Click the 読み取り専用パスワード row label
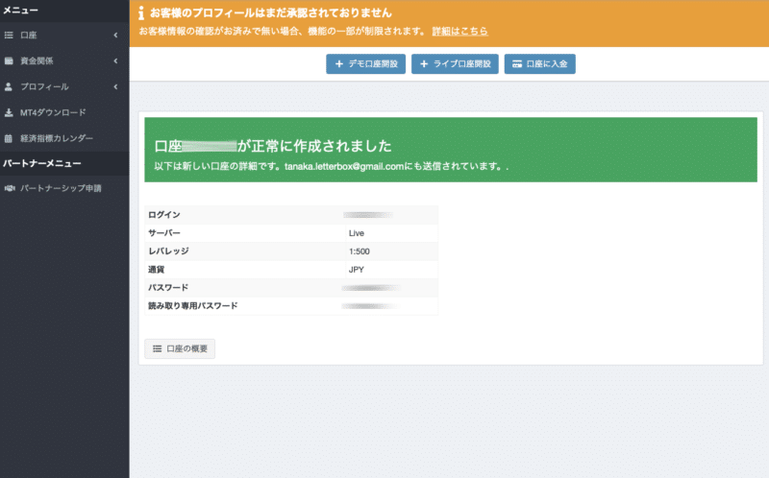The width and height of the screenshot is (769, 478). tap(193, 305)
